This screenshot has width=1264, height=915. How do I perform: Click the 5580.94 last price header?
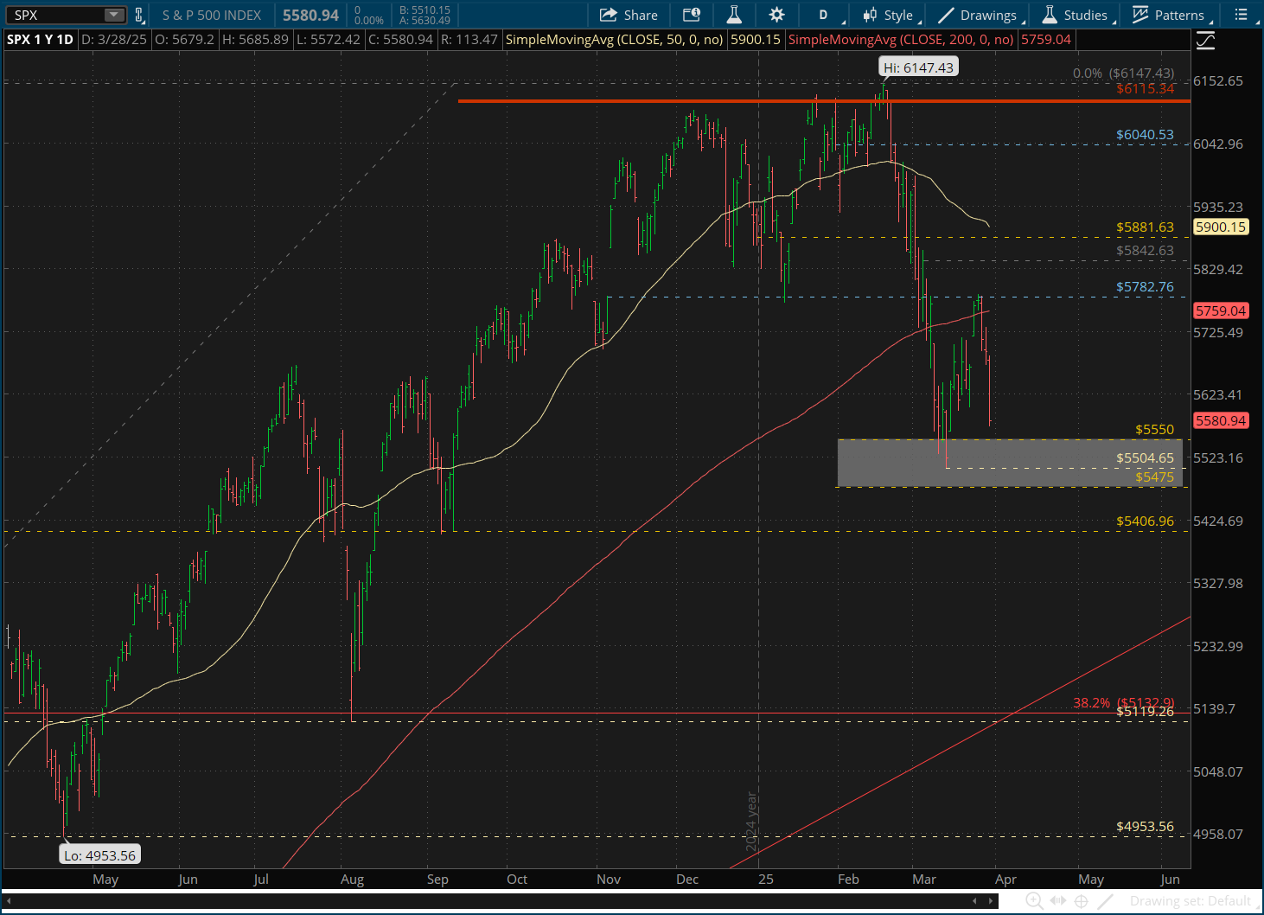point(310,15)
